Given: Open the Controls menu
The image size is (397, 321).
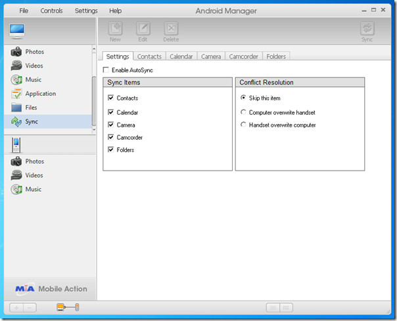Looking at the screenshot, I should 52,11.
